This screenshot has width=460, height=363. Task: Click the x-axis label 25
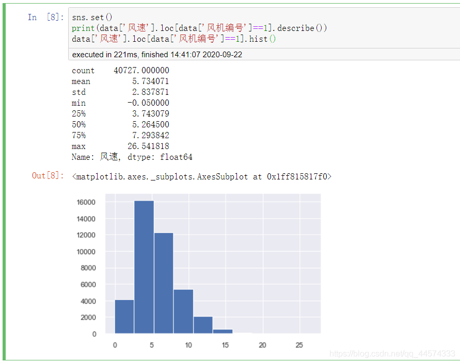(299, 345)
